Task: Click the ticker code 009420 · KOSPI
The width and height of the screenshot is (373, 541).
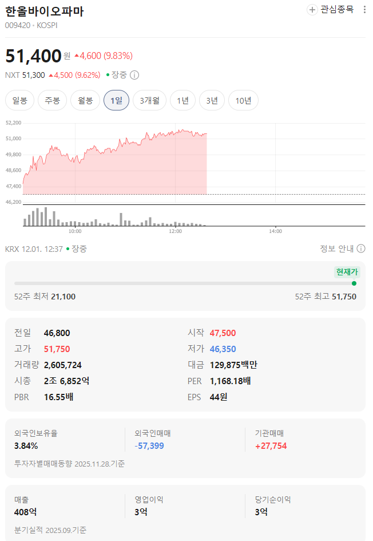Action: 31,25
